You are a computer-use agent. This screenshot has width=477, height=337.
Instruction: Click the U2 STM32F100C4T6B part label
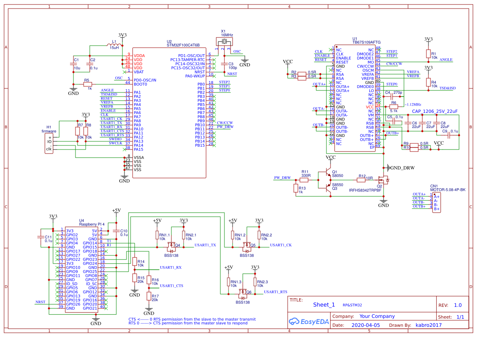coord(183,45)
